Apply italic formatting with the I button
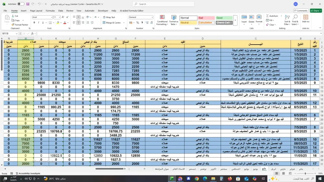324x182 pixels. click(x=39, y=22)
